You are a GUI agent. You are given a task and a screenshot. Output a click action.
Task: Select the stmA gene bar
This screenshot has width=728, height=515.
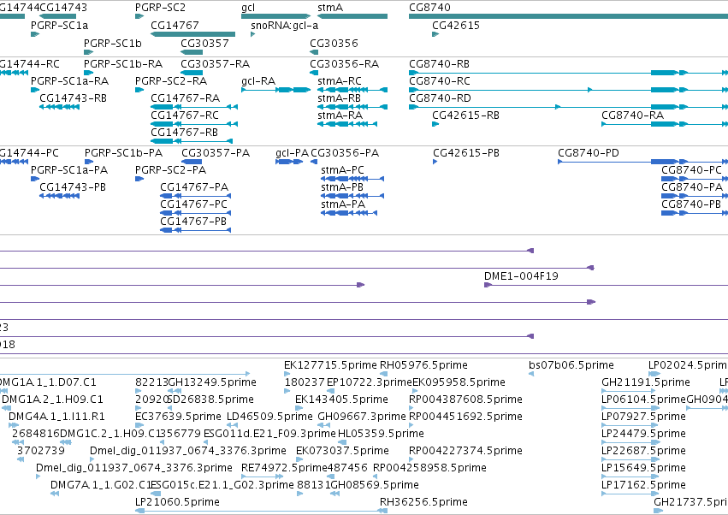click(x=352, y=16)
